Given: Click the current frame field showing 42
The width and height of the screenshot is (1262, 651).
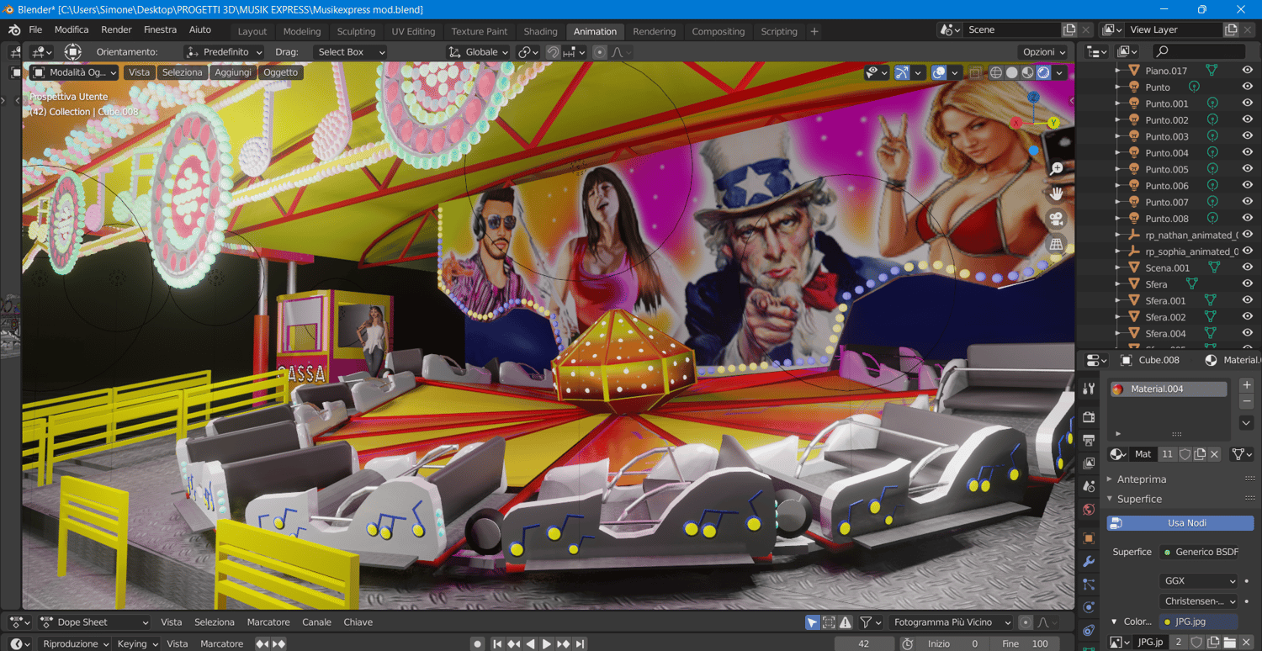Looking at the screenshot, I should [863, 644].
